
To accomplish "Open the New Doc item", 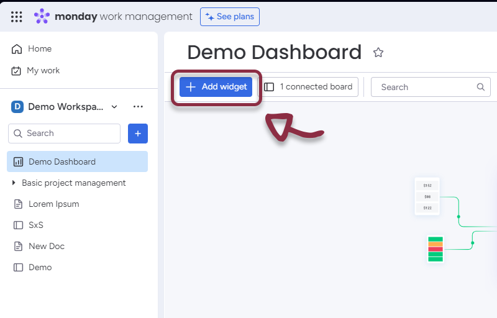I will pos(47,247).
